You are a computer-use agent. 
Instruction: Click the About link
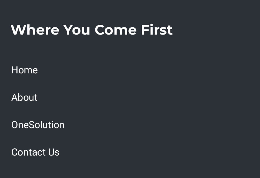pos(24,97)
